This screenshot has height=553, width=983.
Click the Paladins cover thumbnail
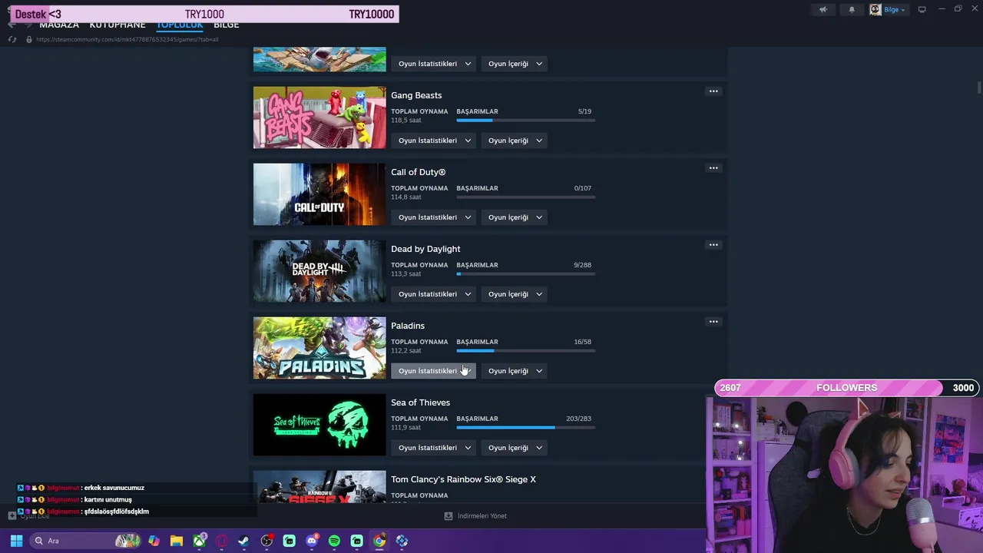point(319,348)
